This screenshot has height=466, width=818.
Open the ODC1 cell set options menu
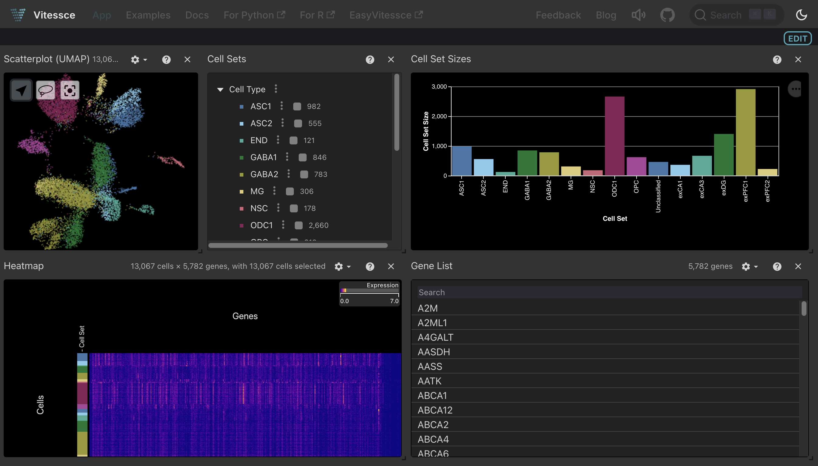click(283, 225)
